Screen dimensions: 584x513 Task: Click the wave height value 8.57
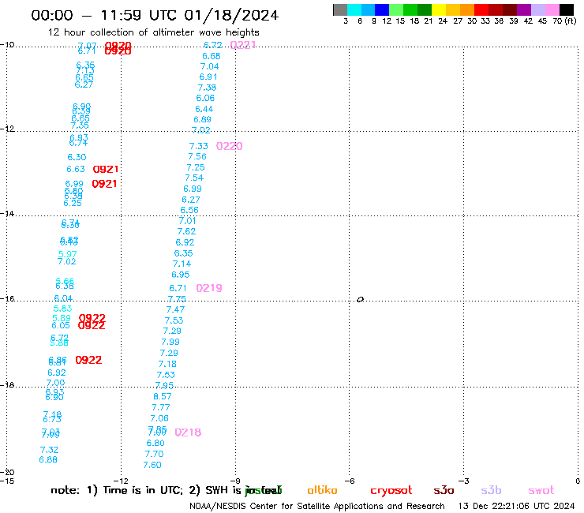pos(163,396)
